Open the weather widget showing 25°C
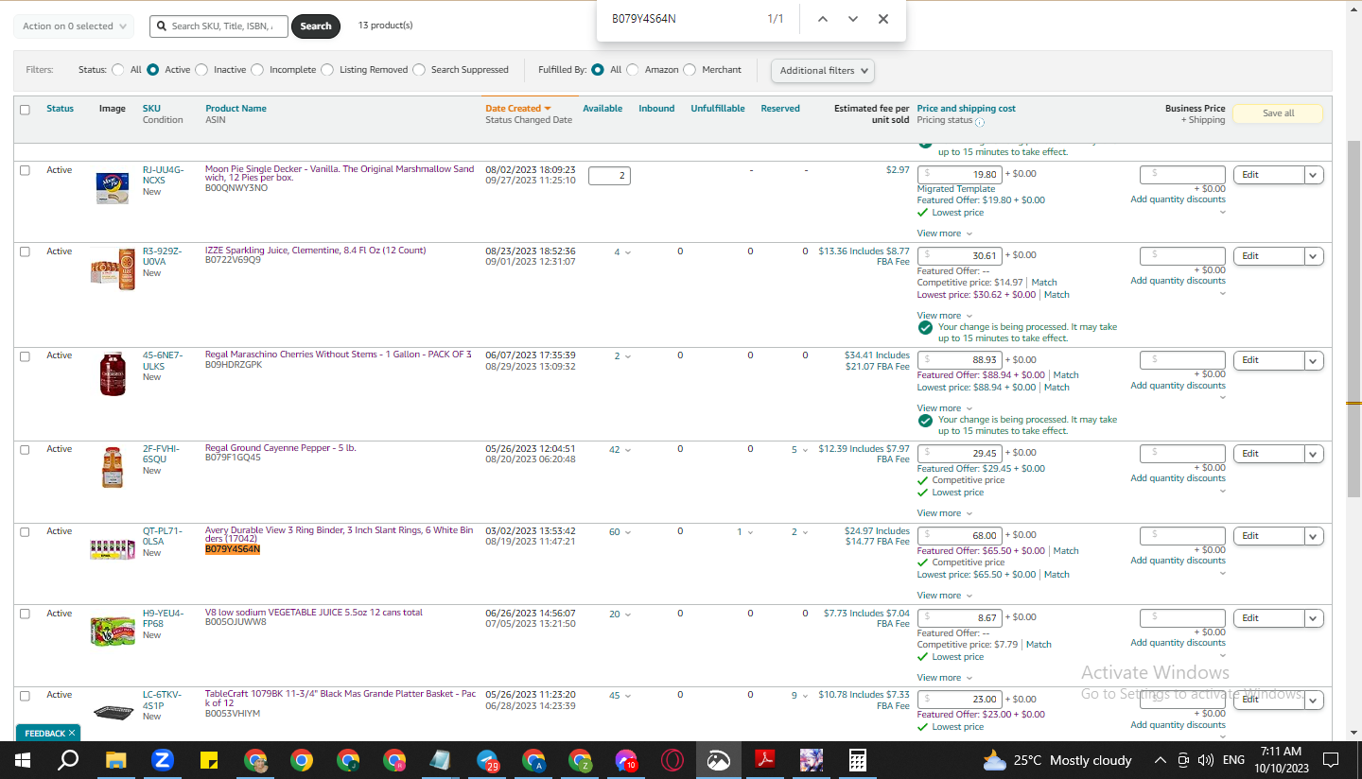This screenshot has height=779, width=1362. [1057, 760]
